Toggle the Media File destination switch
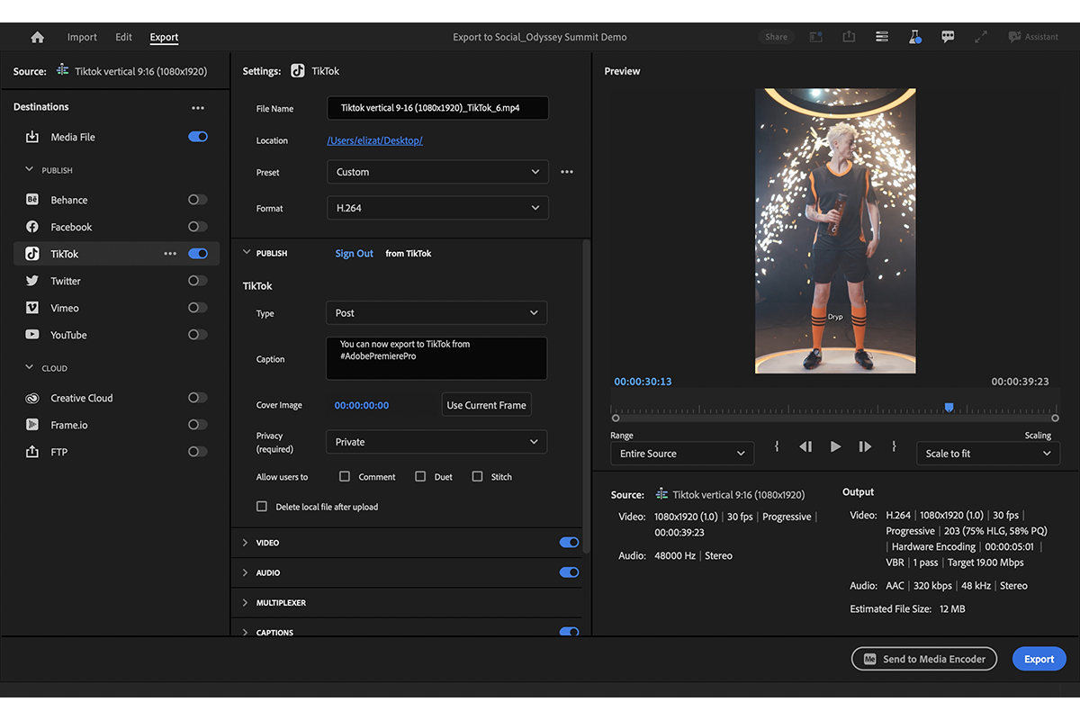This screenshot has height=720, width=1080. point(198,137)
